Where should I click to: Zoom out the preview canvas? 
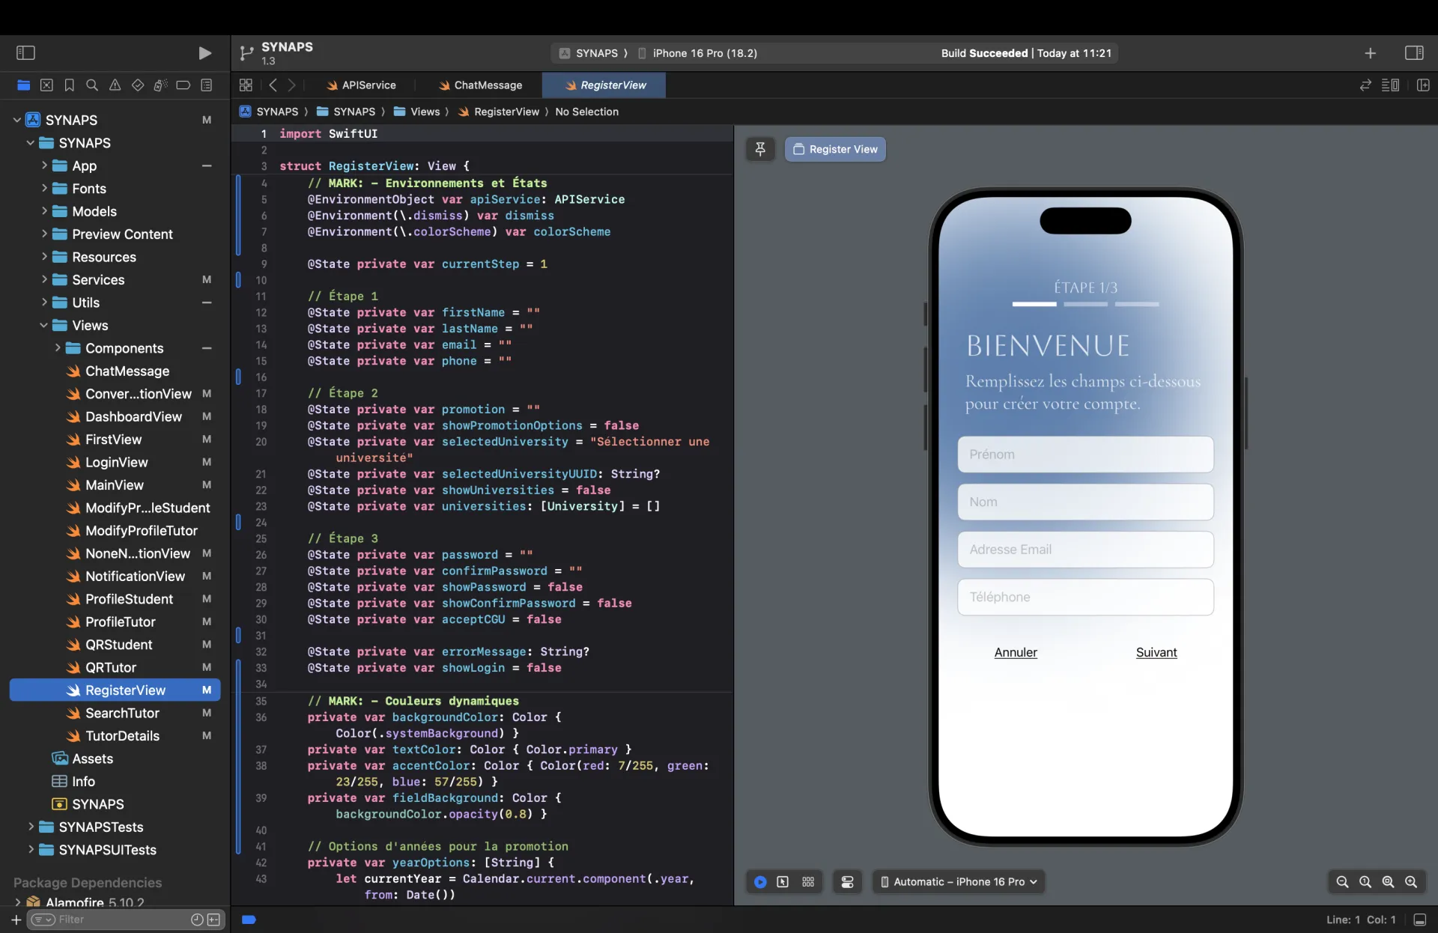(x=1342, y=882)
